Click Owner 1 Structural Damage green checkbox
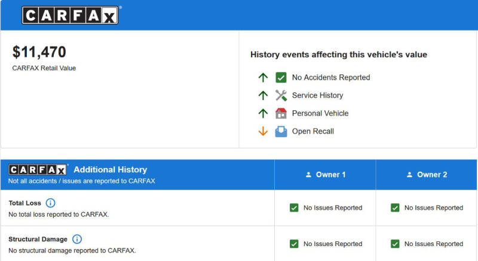 [294, 244]
